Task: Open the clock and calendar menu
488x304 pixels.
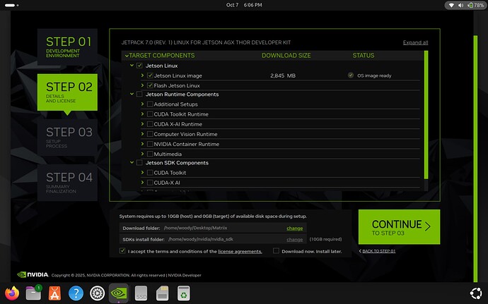Action: [244, 5]
